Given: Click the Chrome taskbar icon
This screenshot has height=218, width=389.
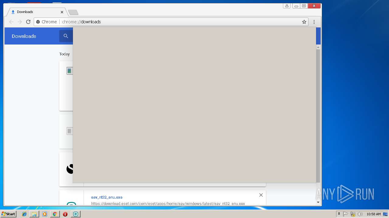Looking at the screenshot, I should point(55,214).
